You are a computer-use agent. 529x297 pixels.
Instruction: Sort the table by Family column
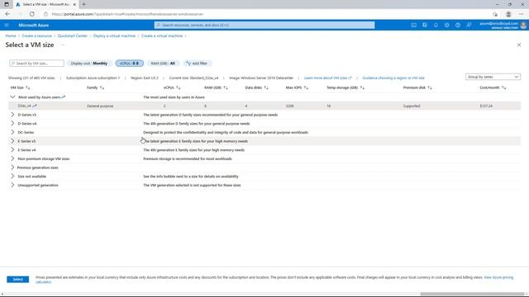tap(96, 87)
